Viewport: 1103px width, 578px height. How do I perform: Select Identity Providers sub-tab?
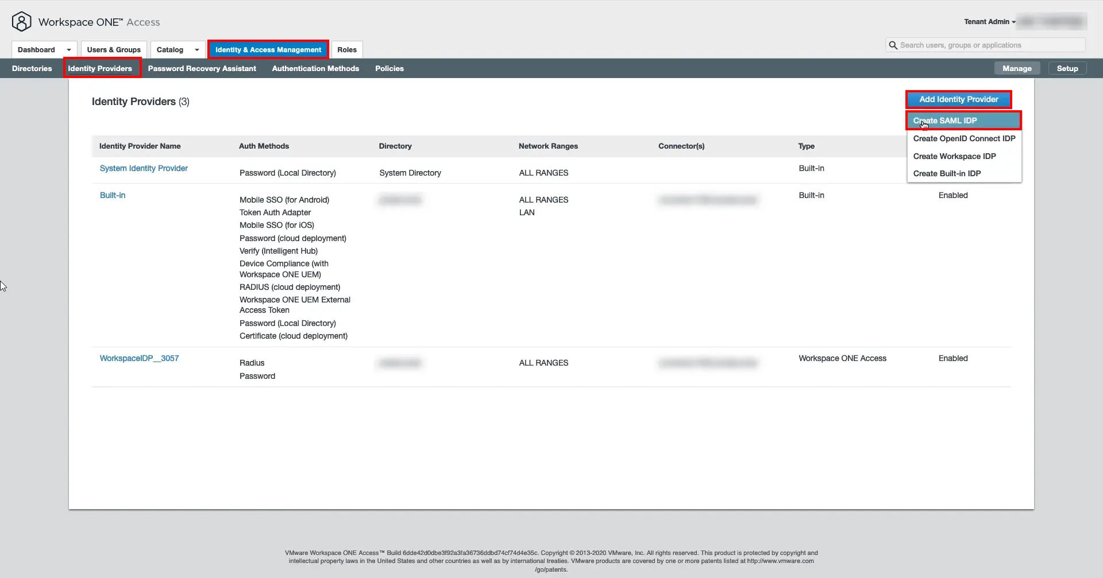pos(100,68)
